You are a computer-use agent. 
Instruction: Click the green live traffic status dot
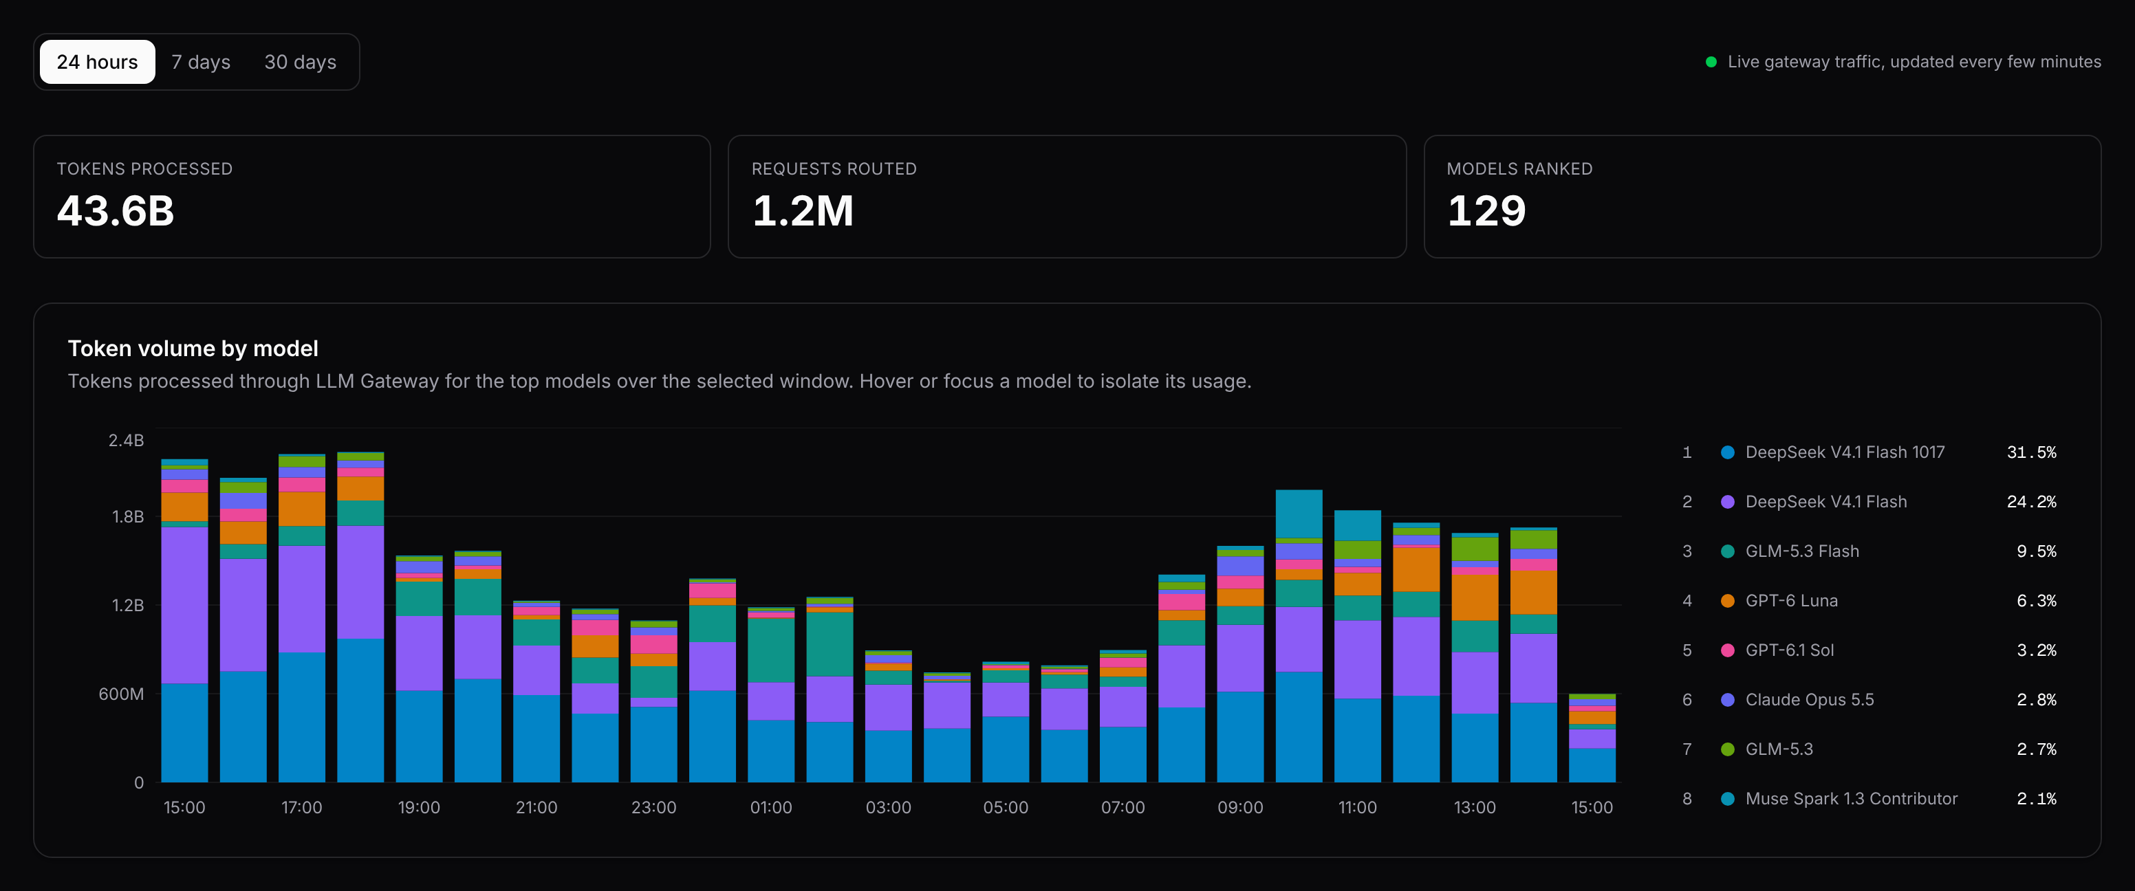pyautogui.click(x=1711, y=62)
